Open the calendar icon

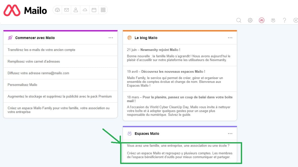[94, 10]
